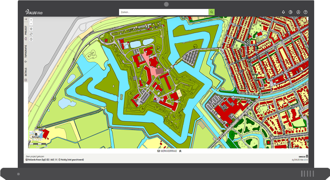This screenshot has width=330, height=180.
Task: Select the pan map arrows tool
Action: click(x=31, y=29)
